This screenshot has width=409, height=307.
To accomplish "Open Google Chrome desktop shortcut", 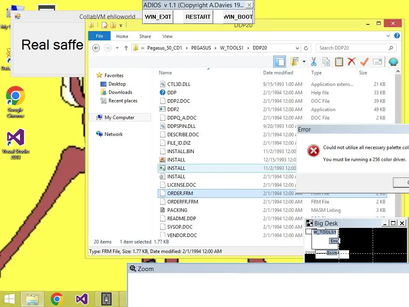I will [x=16, y=102].
